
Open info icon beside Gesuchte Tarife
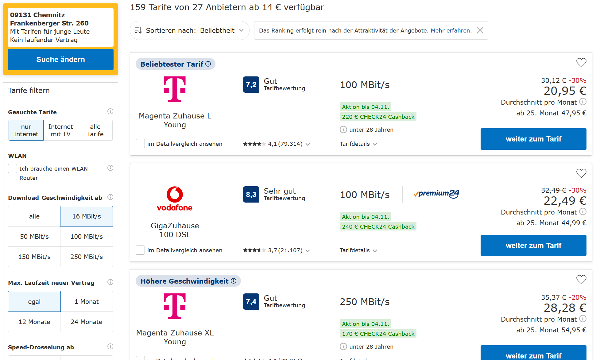pos(110,111)
